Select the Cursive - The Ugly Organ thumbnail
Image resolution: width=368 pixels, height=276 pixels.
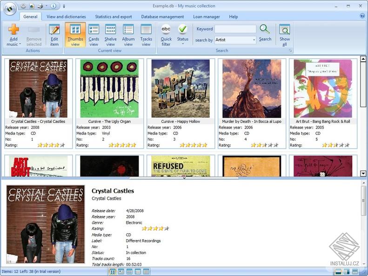(x=109, y=88)
